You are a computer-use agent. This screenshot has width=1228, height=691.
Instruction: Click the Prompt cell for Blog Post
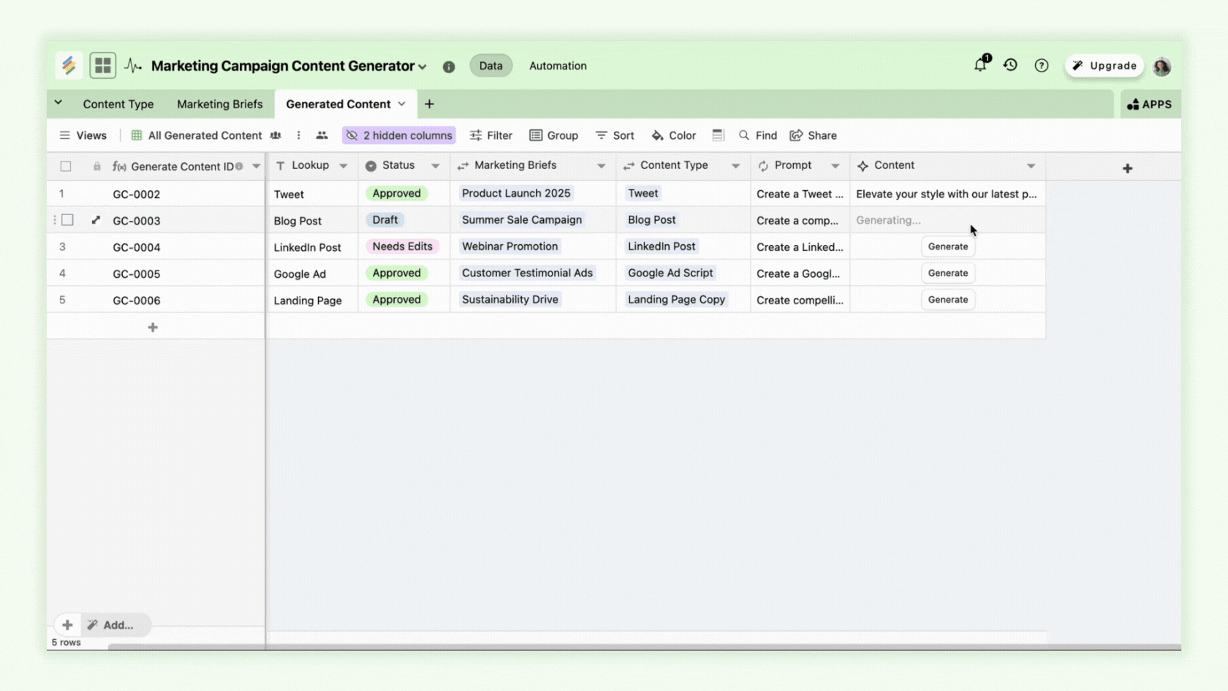800,220
